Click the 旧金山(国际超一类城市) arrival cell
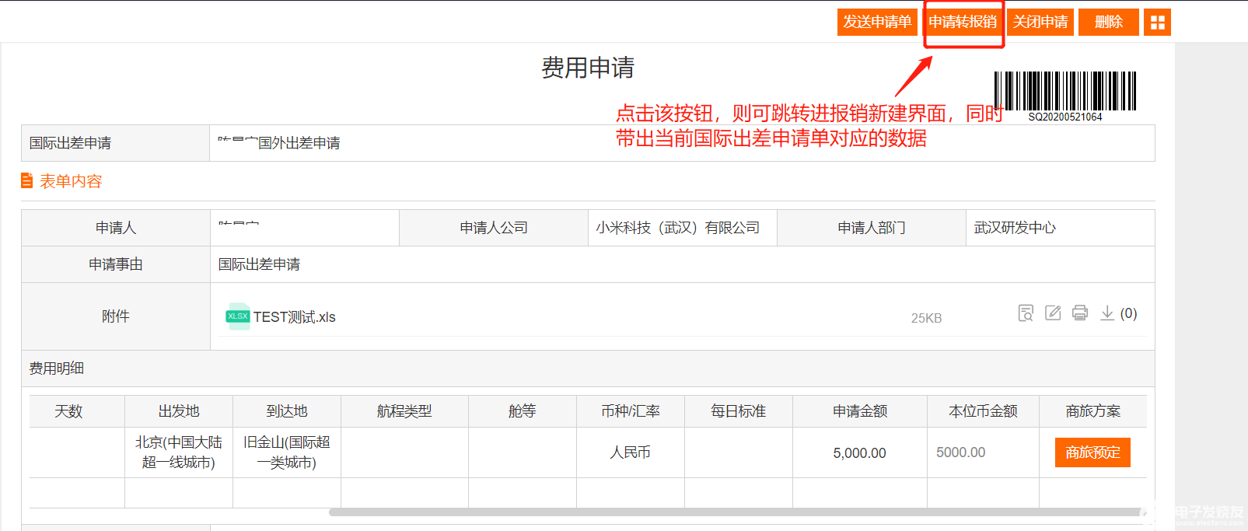 [287, 452]
